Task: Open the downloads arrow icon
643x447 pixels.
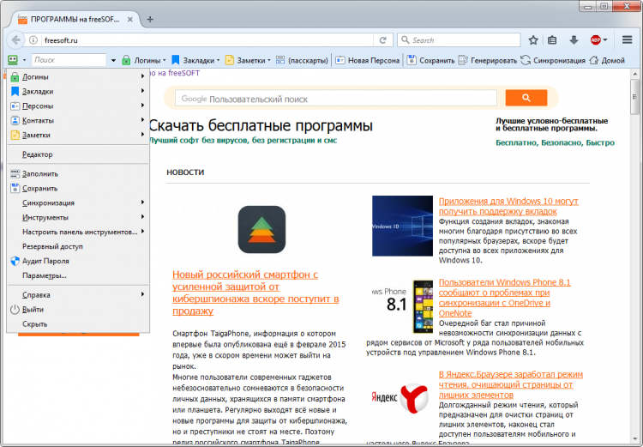Action: point(574,40)
